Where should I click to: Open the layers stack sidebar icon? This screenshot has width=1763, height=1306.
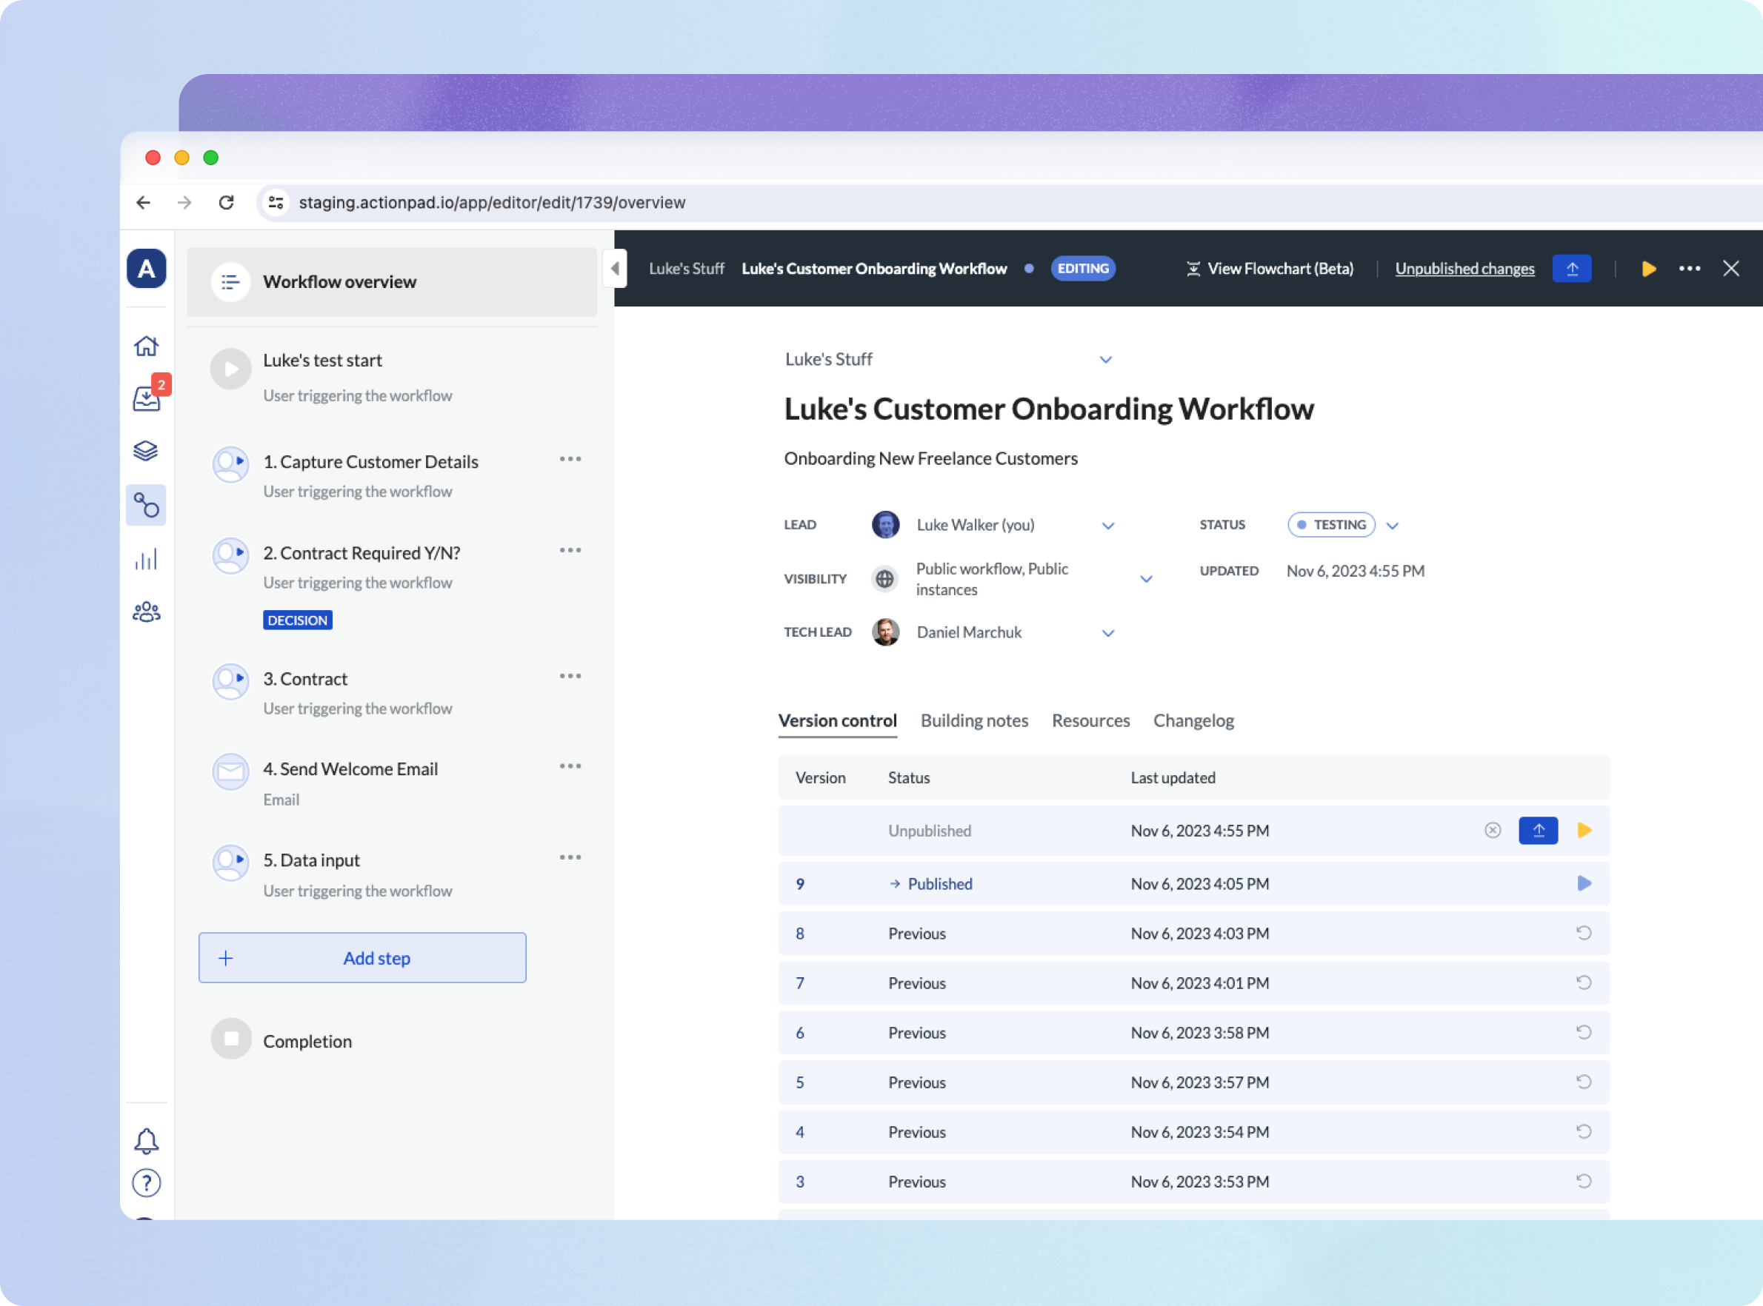click(147, 451)
